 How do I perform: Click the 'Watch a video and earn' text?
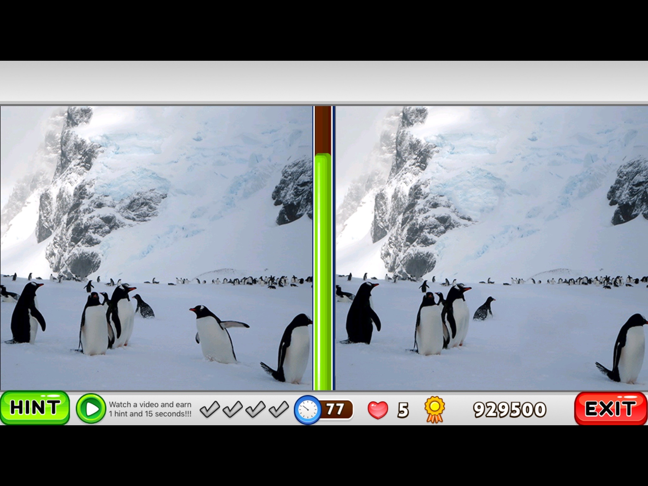click(150, 405)
